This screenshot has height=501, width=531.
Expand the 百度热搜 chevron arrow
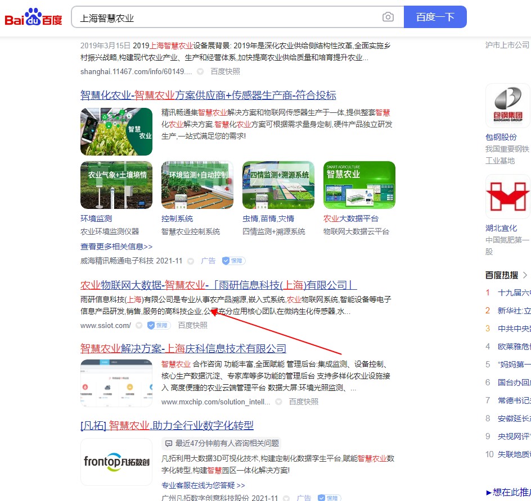525,275
